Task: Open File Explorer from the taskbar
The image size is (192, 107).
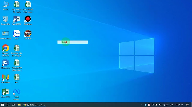Action: click(x=19, y=105)
